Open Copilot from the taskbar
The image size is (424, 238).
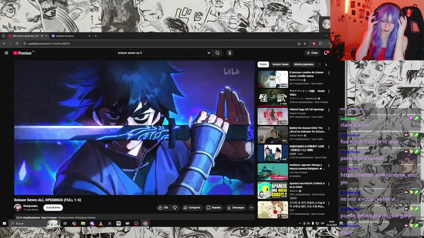[74, 223]
